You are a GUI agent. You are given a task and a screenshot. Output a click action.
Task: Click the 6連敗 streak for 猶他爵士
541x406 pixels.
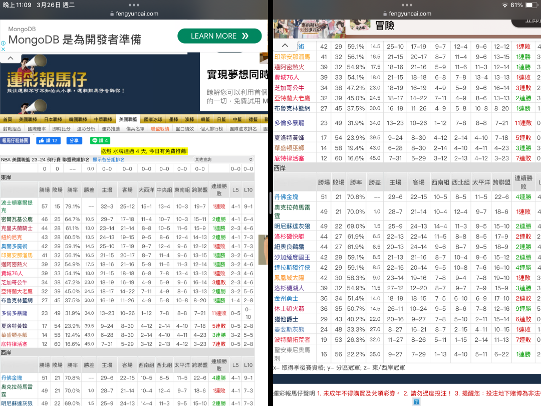pyautogui.click(x=523, y=319)
